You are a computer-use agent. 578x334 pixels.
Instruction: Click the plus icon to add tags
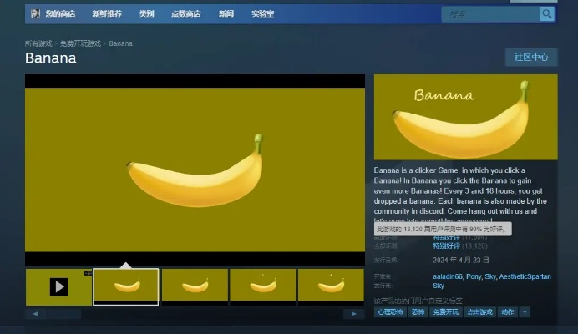tap(525, 311)
